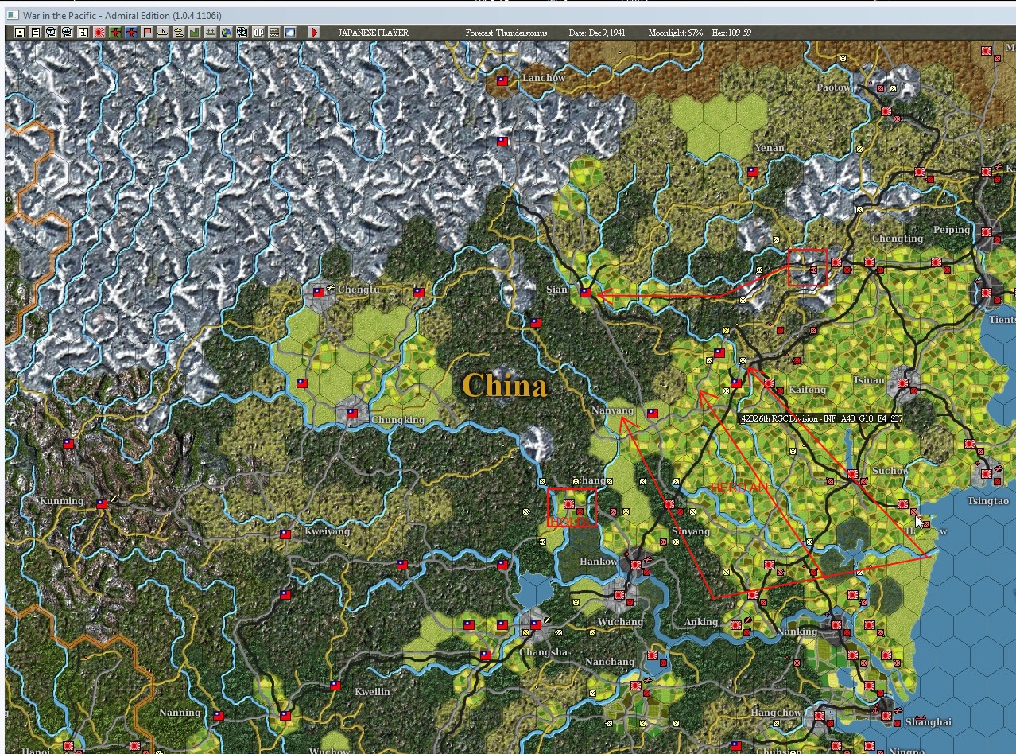Viewport: 1016px width, 754px height.
Task: Click the document list toolbar icon
Action: pyautogui.click(x=35, y=33)
